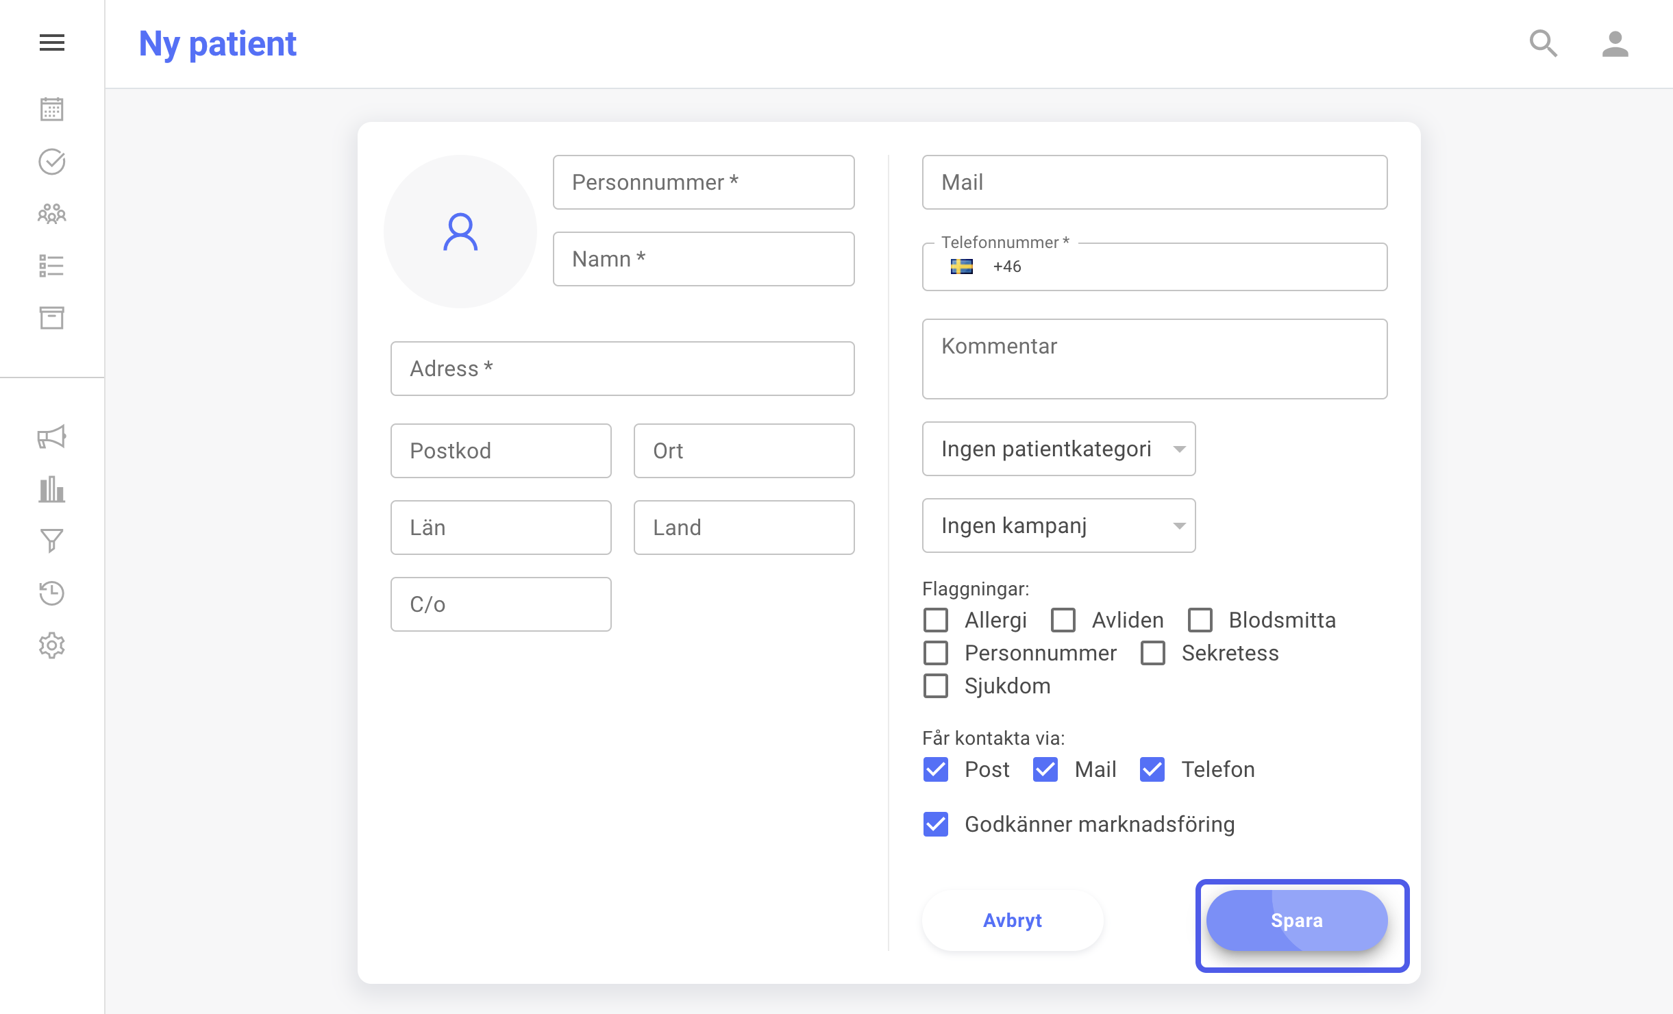Check the Sjukdom flag checkbox
This screenshot has height=1014, width=1673.
tap(936, 686)
